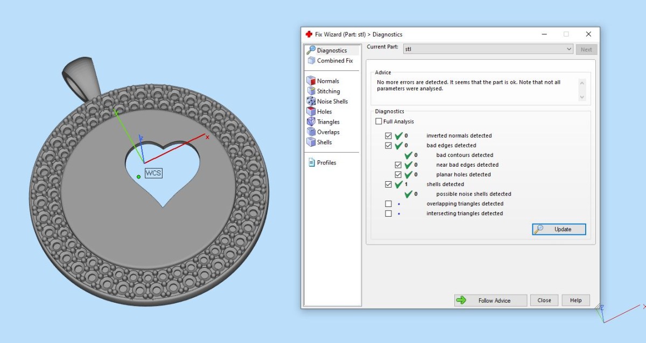
Task: Open the Noise Shells page icon
Action: coord(311,102)
